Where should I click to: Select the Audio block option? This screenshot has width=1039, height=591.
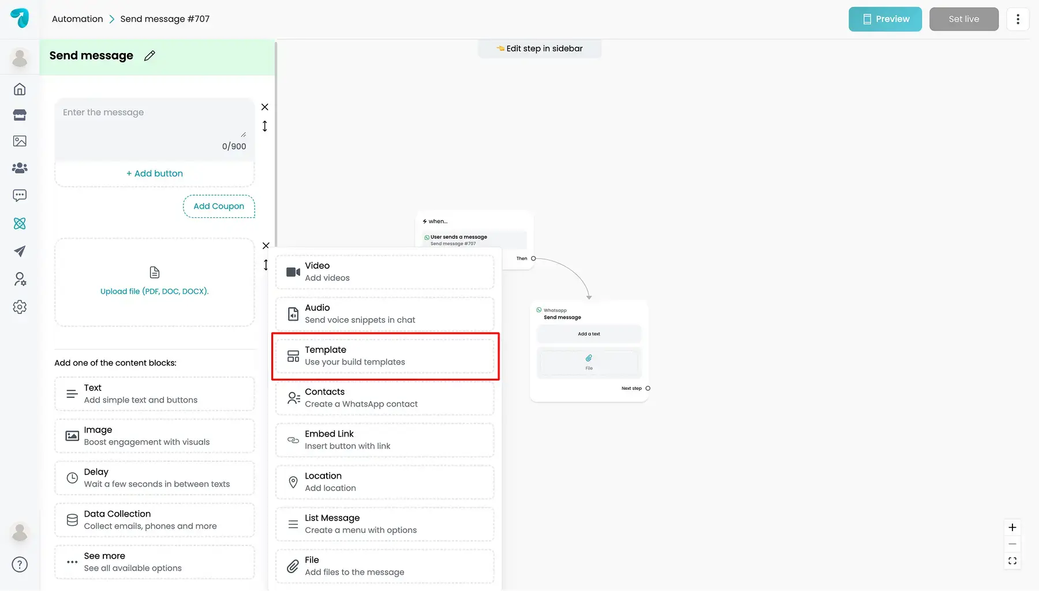385,314
